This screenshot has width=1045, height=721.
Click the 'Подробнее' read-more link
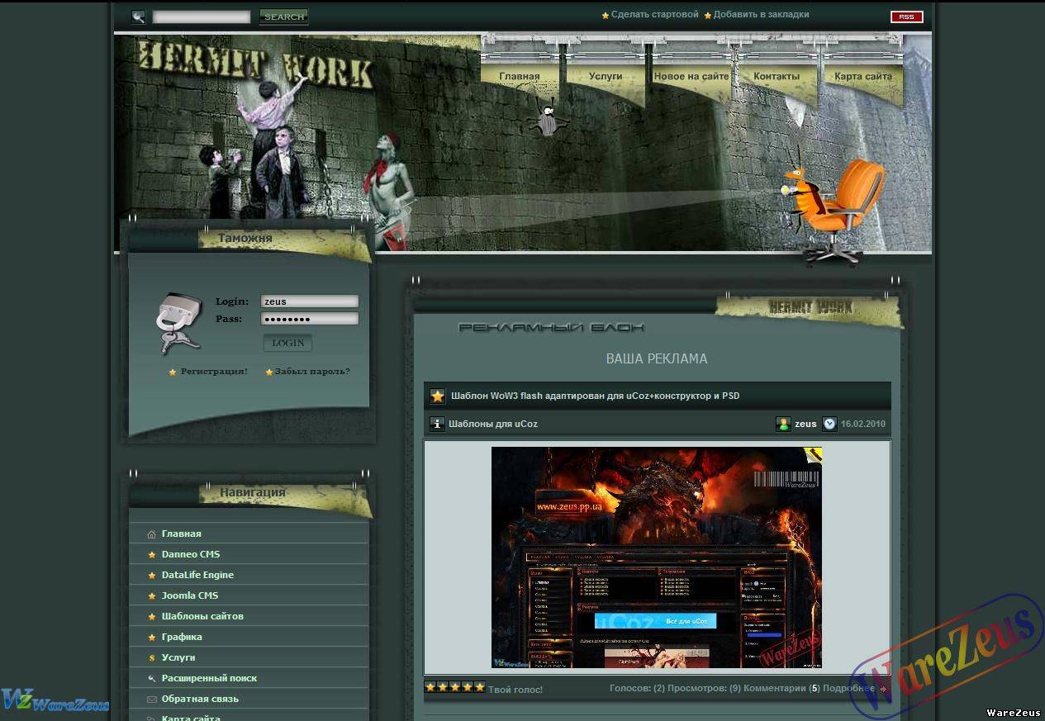click(848, 688)
